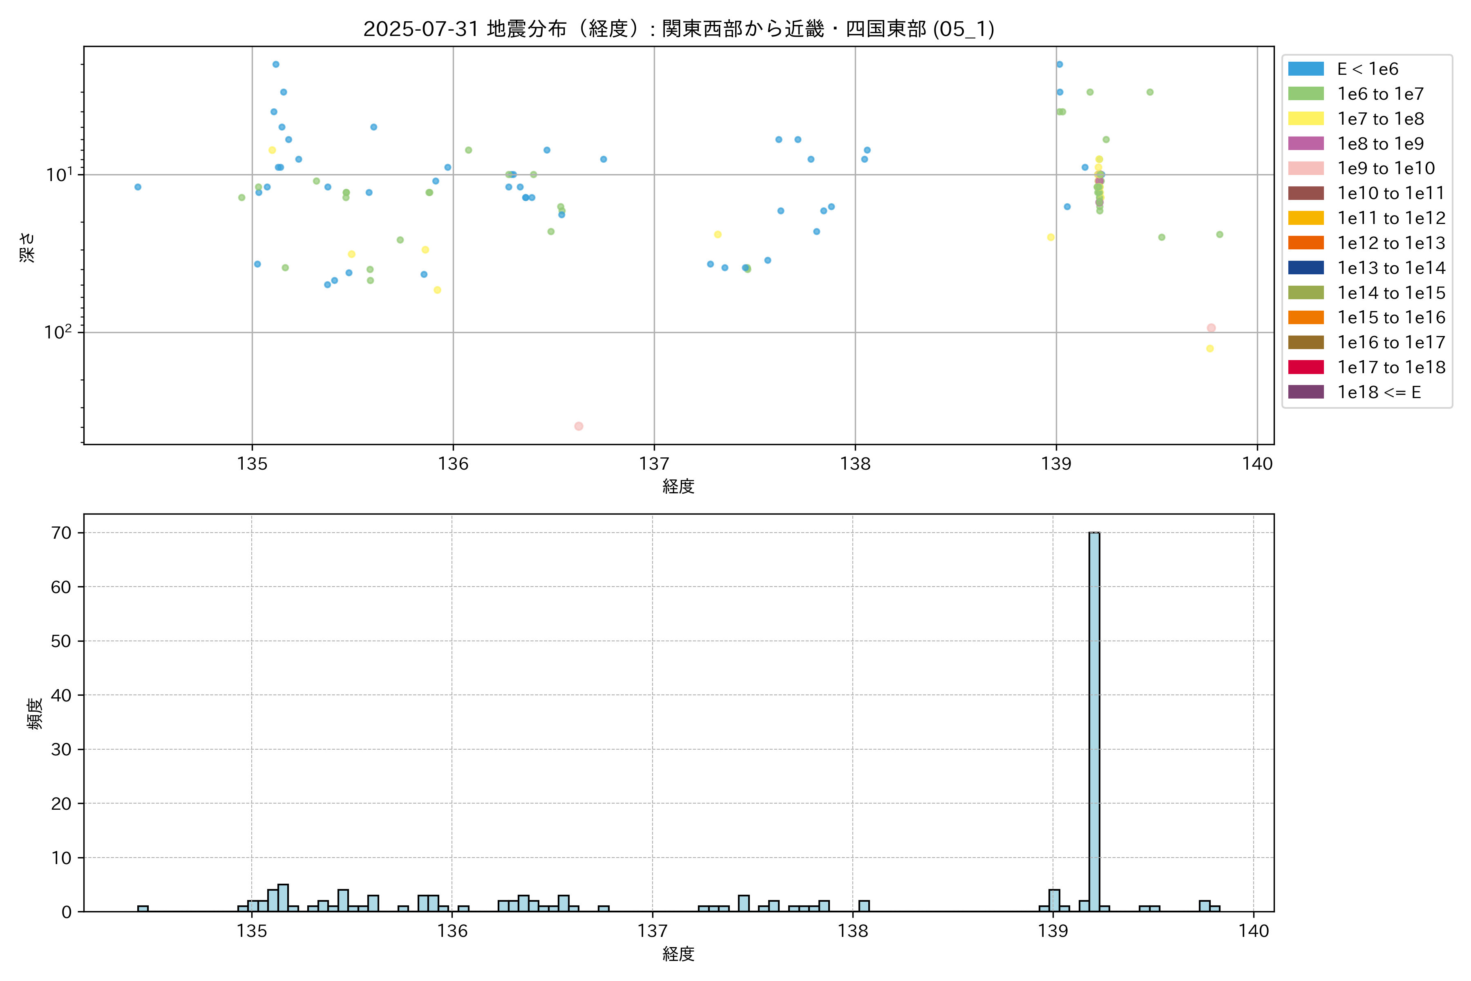Click the 1e11 to 1e12 legend label
The height and width of the screenshot is (981, 1471).
1391,218
